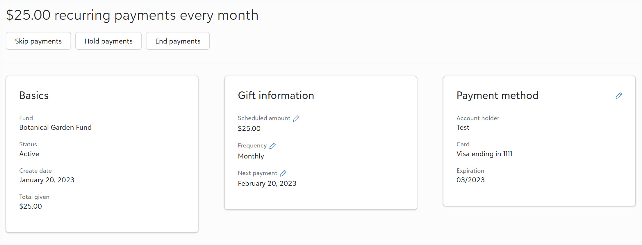Click the Gift information heading
Image resolution: width=642 pixels, height=245 pixels.
[276, 96]
